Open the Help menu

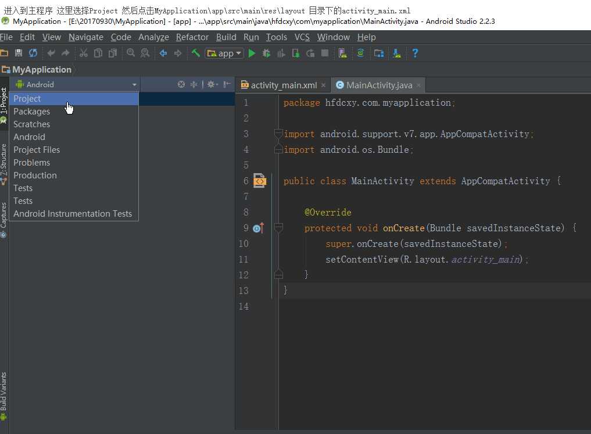point(366,37)
